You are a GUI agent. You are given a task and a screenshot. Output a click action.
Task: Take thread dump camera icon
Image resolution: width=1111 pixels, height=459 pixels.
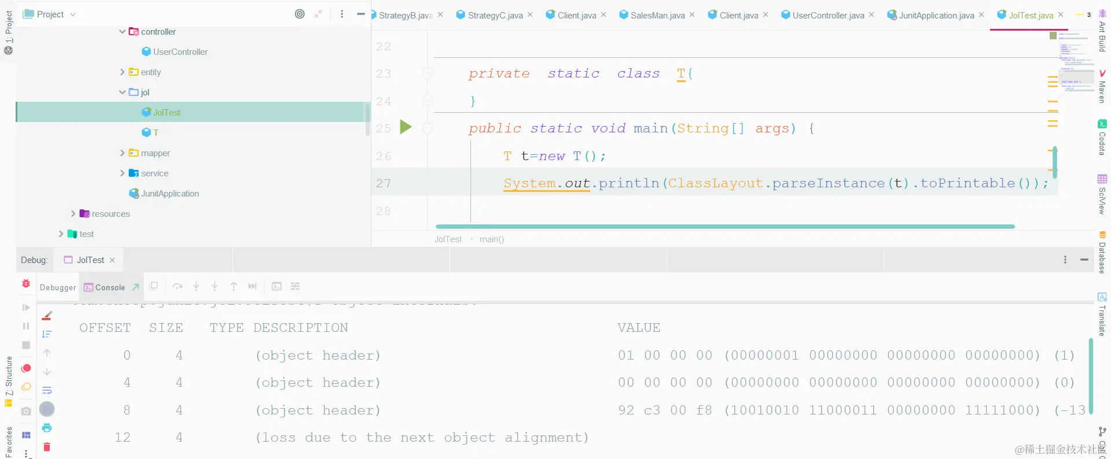(26, 412)
